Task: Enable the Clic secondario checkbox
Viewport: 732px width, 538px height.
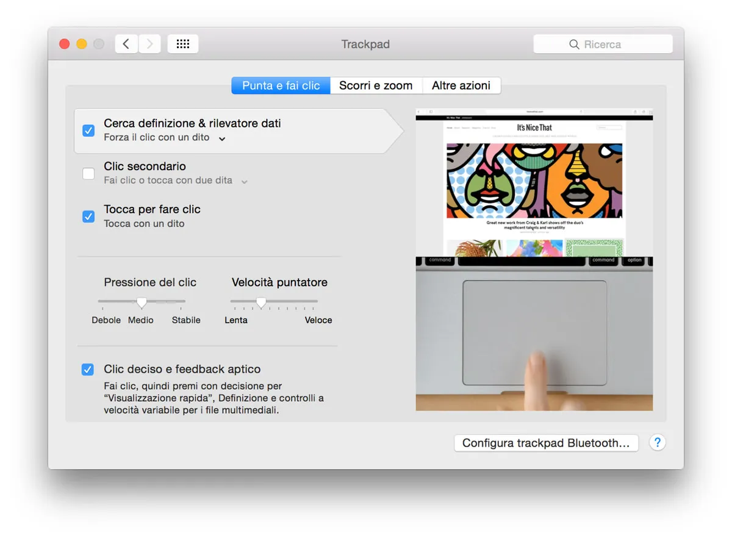Action: click(x=88, y=173)
